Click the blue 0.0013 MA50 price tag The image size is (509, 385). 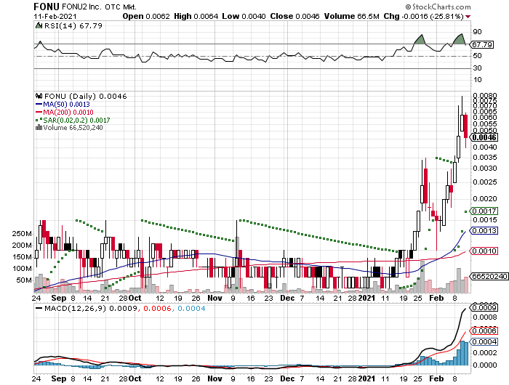pyautogui.click(x=484, y=230)
